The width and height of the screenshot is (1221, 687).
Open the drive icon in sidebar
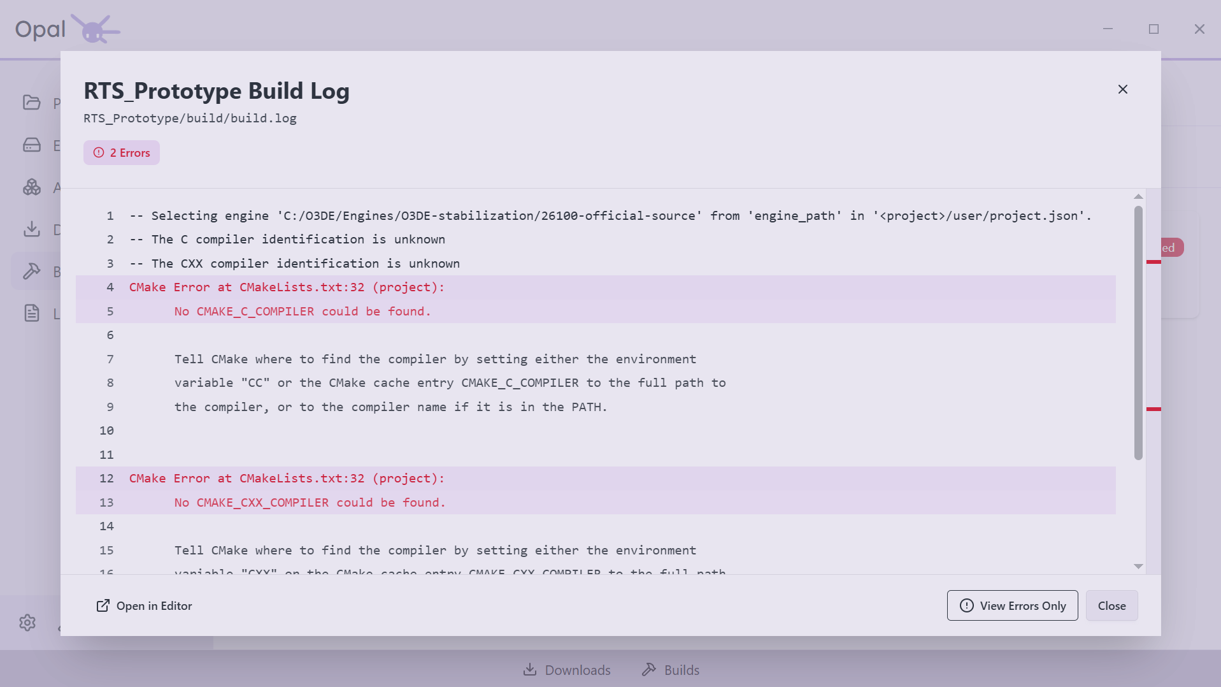click(32, 145)
